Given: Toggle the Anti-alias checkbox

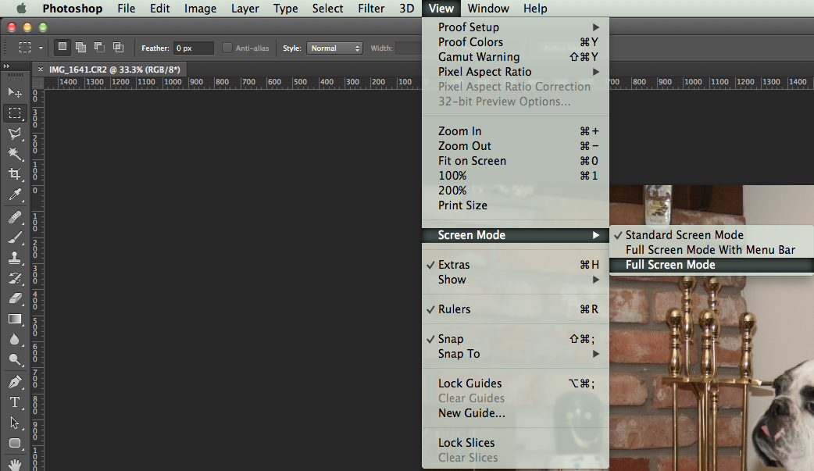Looking at the screenshot, I should [227, 48].
